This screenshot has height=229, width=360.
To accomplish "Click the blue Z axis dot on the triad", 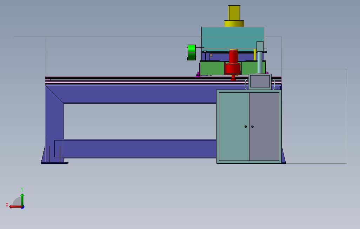I will click(22, 207).
